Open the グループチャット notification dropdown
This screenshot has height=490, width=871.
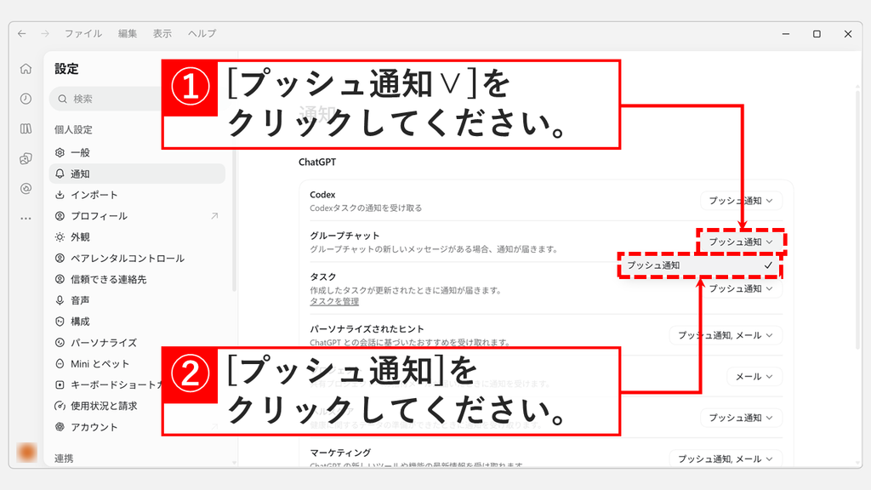[x=741, y=242]
